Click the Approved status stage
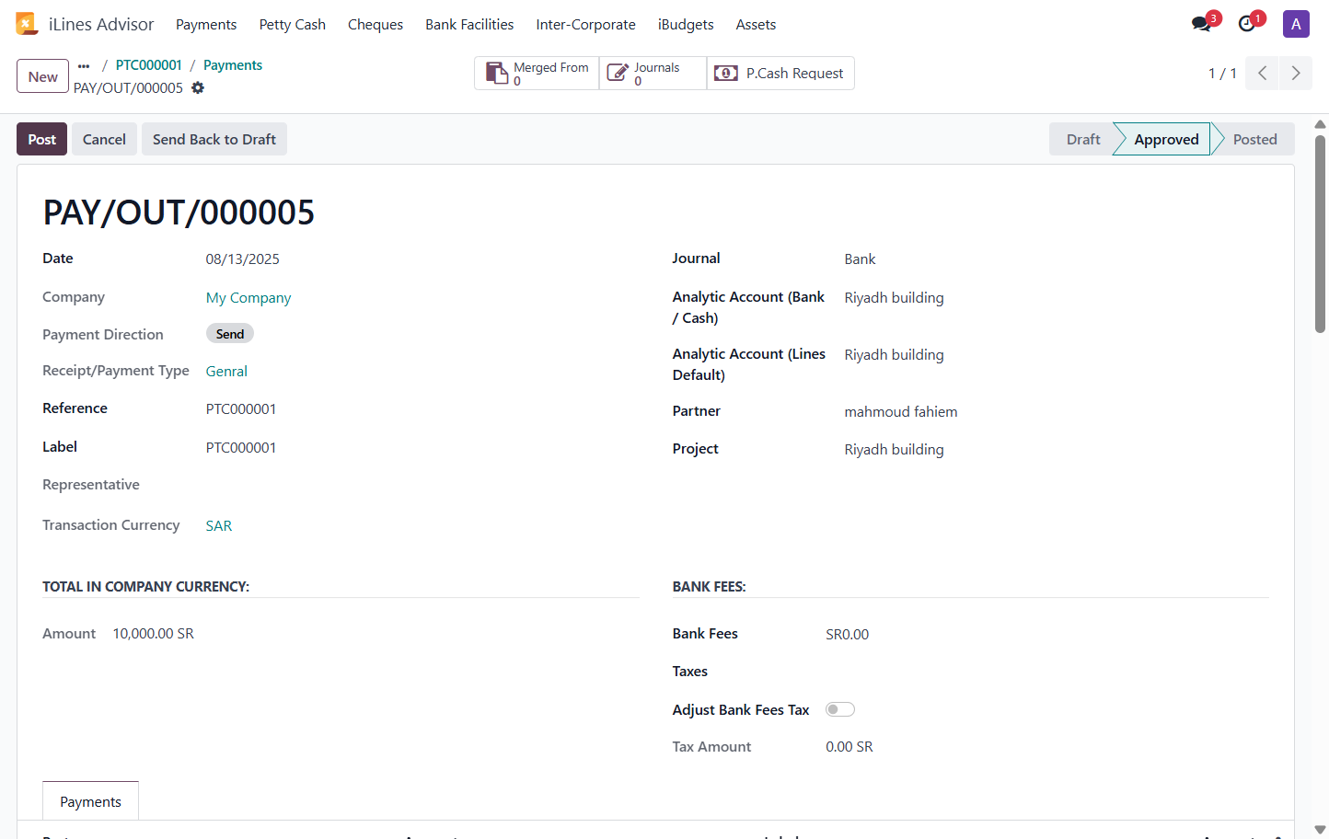This screenshot has height=839, width=1329. tap(1166, 139)
